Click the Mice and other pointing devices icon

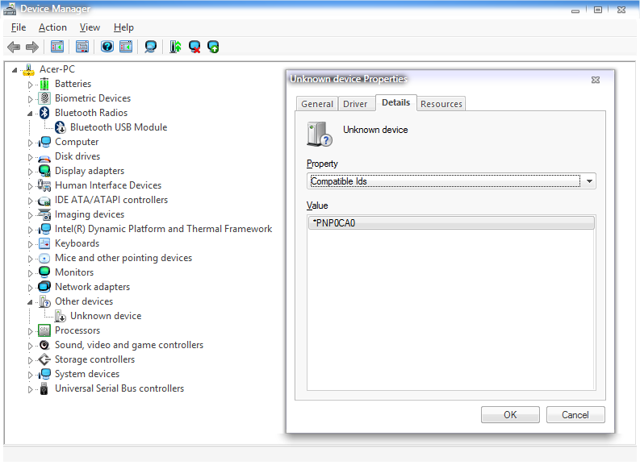pos(44,259)
